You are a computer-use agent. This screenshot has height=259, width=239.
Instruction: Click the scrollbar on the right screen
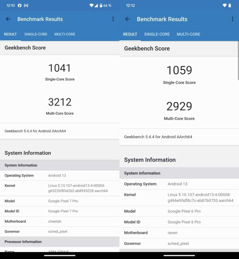(x=238, y=61)
